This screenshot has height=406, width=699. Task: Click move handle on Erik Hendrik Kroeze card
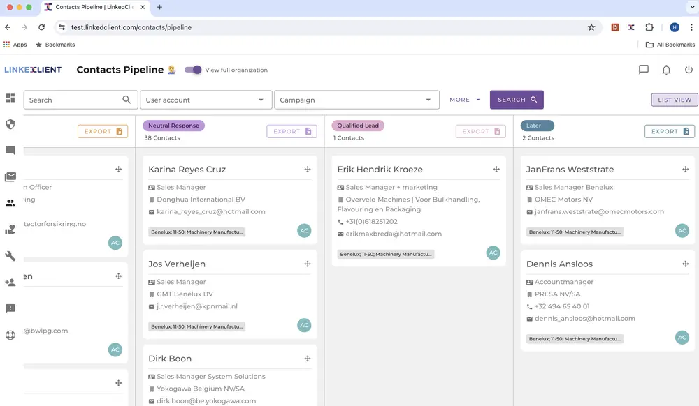coord(496,169)
